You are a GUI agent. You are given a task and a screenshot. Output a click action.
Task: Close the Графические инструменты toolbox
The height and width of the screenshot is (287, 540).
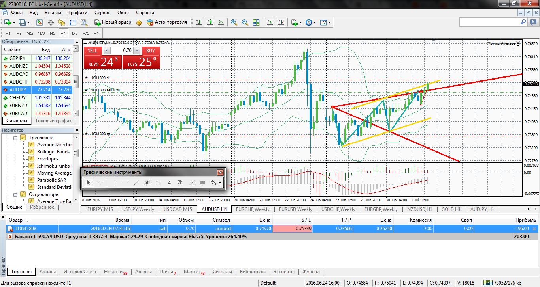pos(220,172)
